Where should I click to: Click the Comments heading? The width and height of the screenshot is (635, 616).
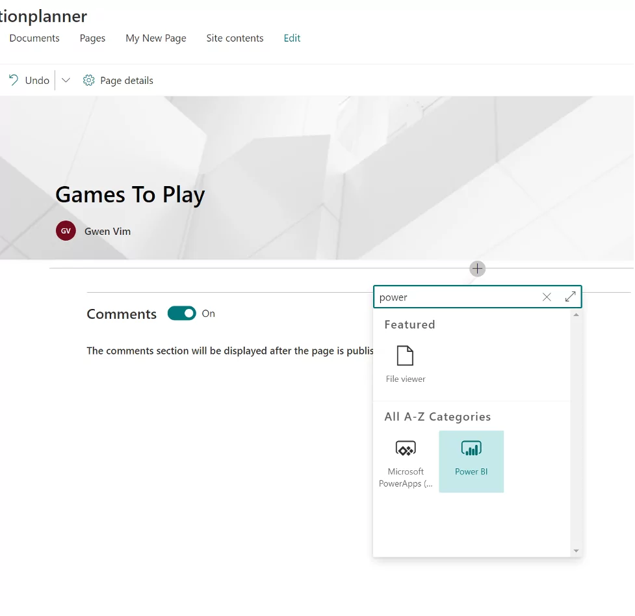tap(122, 314)
